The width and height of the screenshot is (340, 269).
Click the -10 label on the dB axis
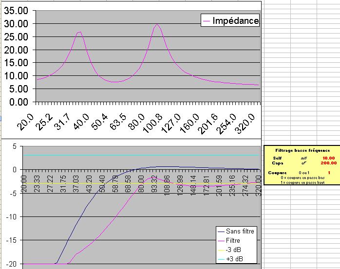[12, 217]
